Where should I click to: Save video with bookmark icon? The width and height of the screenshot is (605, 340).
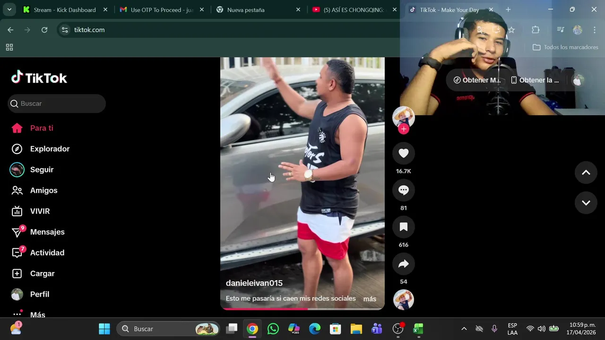(404, 227)
